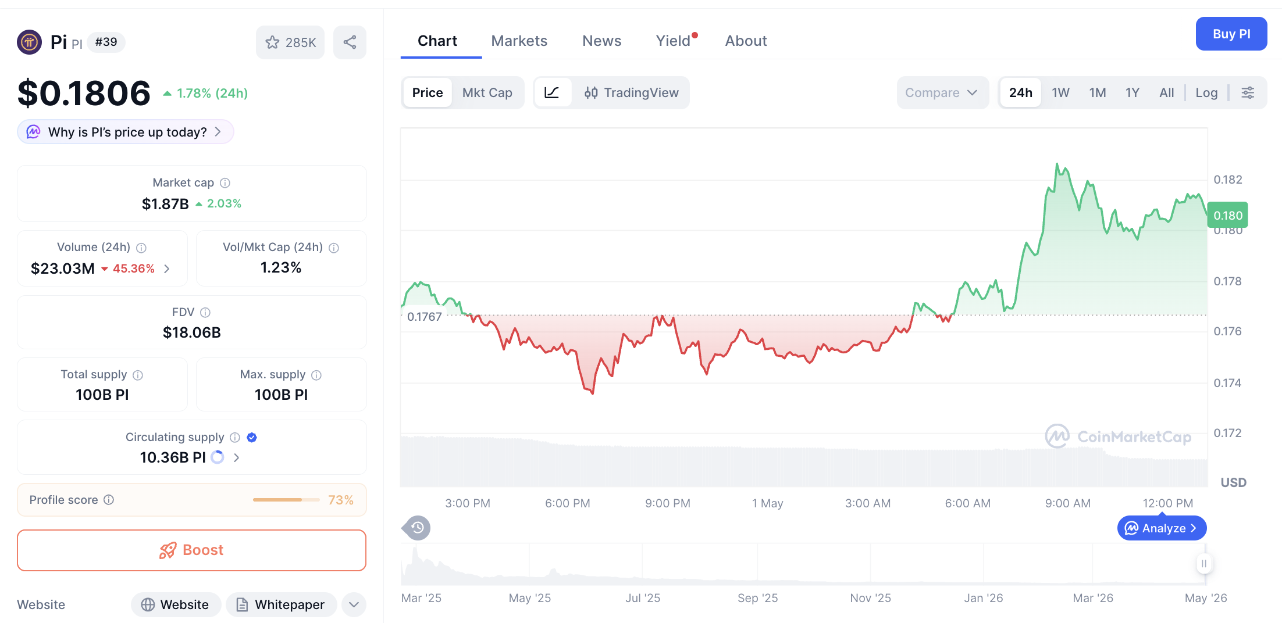Click the Profile score progress bar
This screenshot has height=623, width=1282.
click(x=286, y=500)
